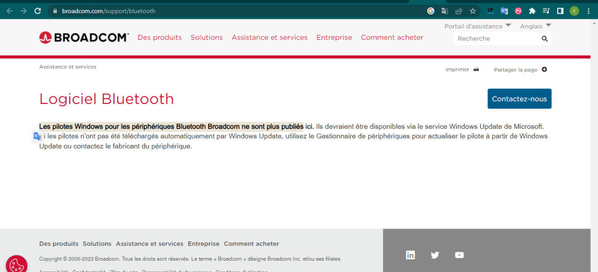Image resolution: width=598 pixels, height=272 pixels.
Task: Open the Google Translate extension
Action: [x=504, y=10]
